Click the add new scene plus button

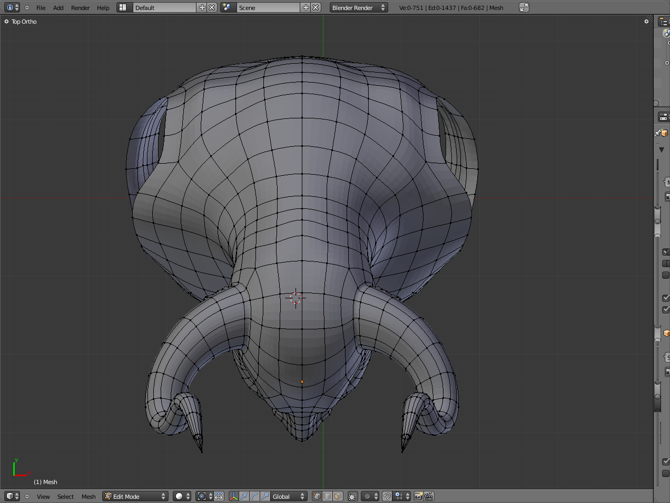pyautogui.click(x=306, y=7)
